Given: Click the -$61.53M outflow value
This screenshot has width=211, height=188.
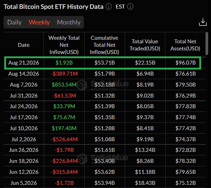Looking at the screenshot, I should 64,96.
